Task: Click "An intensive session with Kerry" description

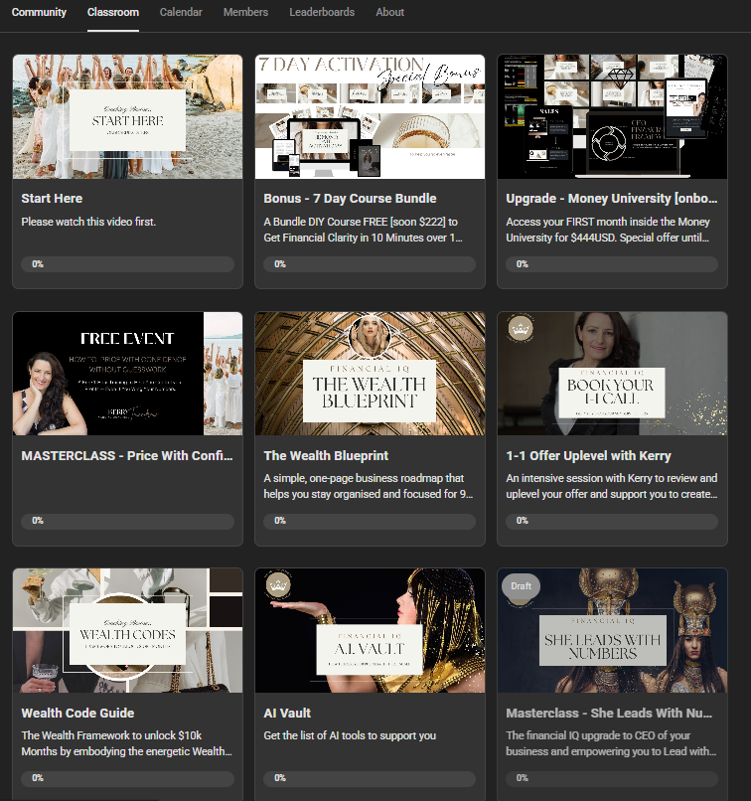Action: (612, 486)
